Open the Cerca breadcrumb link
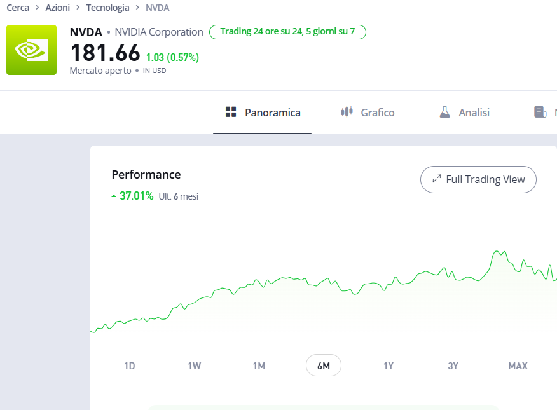Image resolution: width=557 pixels, height=410 pixels. click(18, 8)
